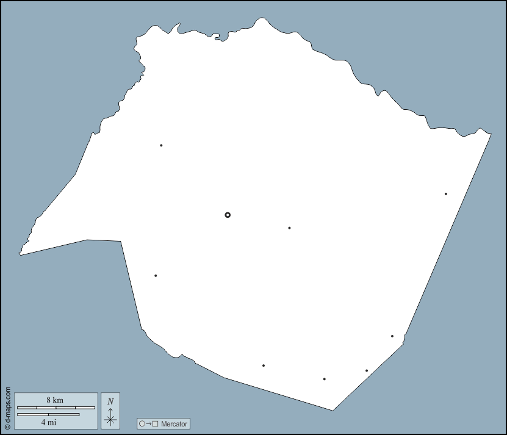The height and width of the screenshot is (435, 507).
Task: Click the capital city circle marker
Action: tap(228, 214)
